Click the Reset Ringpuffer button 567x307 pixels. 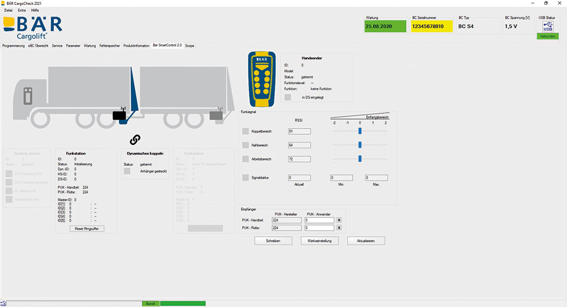point(86,228)
